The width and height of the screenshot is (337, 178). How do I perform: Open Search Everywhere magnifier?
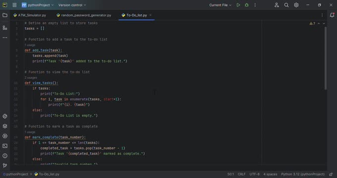point(286,5)
